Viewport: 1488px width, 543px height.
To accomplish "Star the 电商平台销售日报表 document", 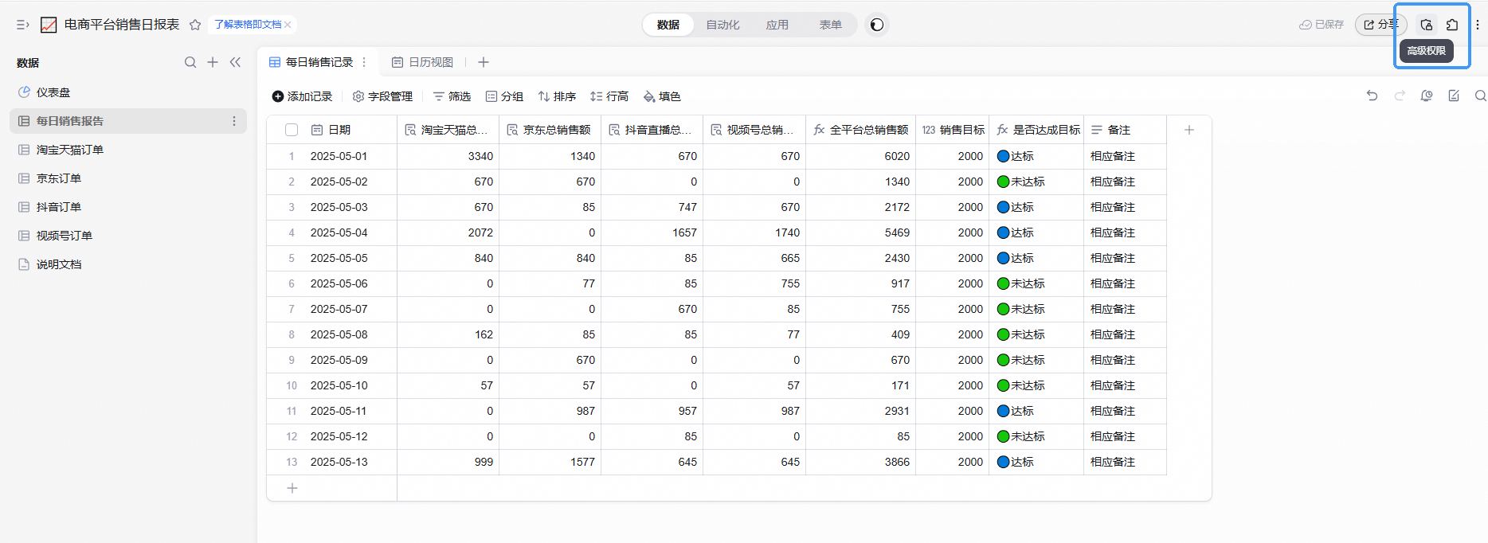I will (x=195, y=25).
